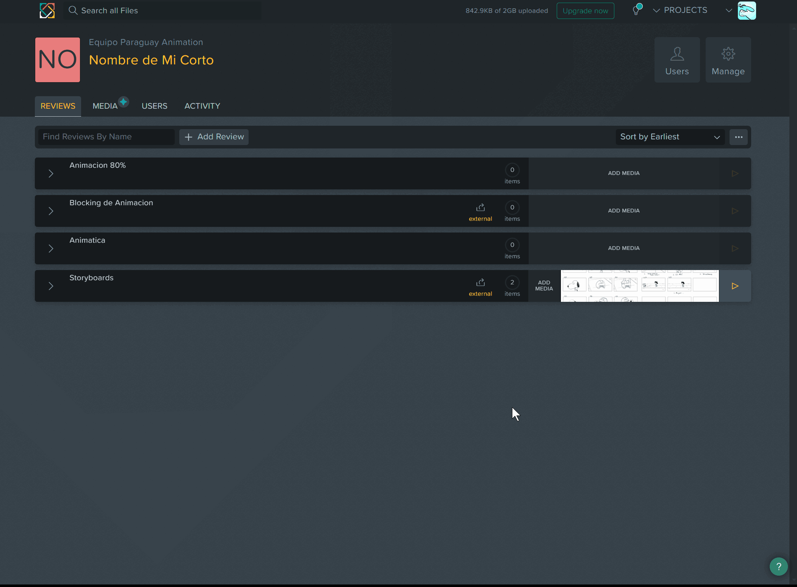Viewport: 797px width, 587px height.
Task: Open the Sort by Earliest dropdown
Action: (x=670, y=137)
